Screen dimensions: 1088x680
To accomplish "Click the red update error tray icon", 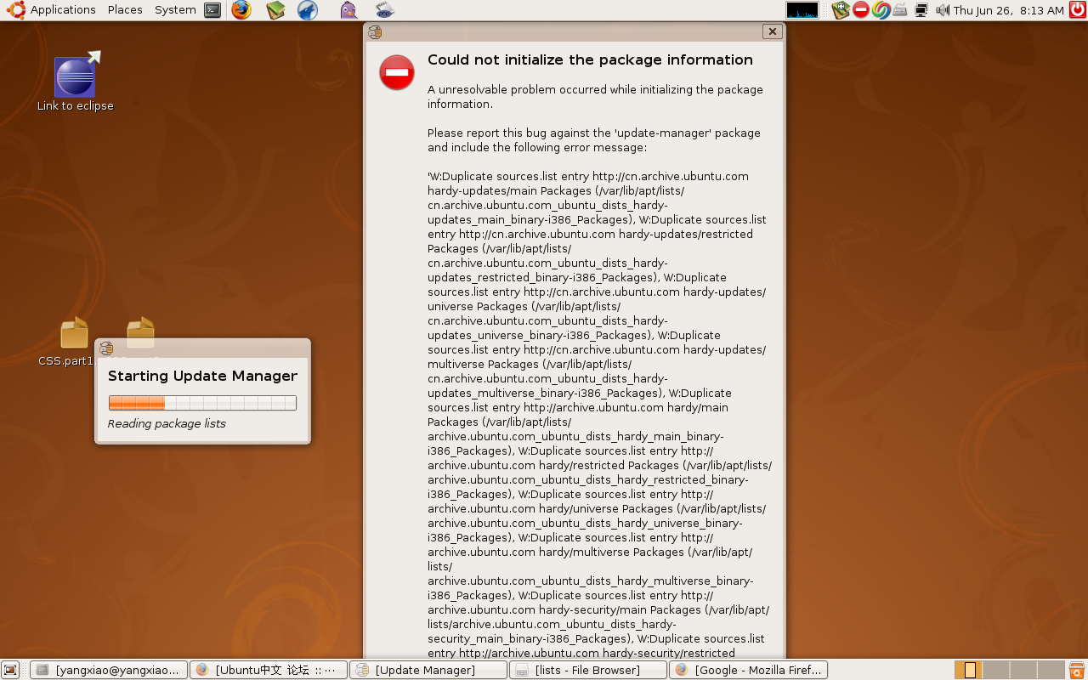I will pyautogui.click(x=861, y=10).
